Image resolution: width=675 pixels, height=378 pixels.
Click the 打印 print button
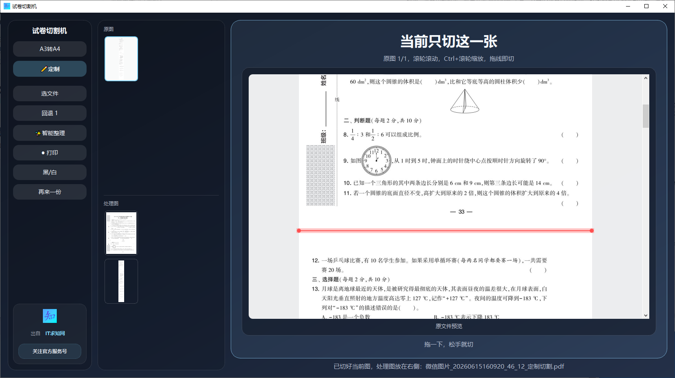[50, 153]
